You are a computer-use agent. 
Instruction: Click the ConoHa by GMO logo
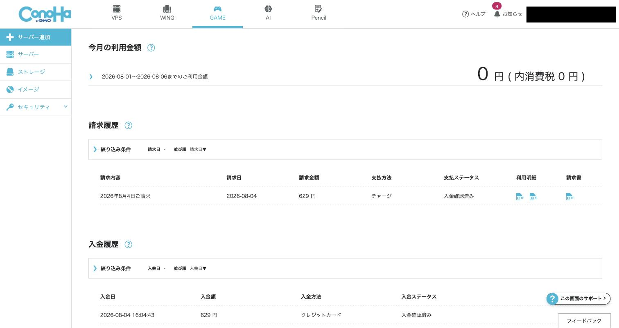[x=45, y=14]
